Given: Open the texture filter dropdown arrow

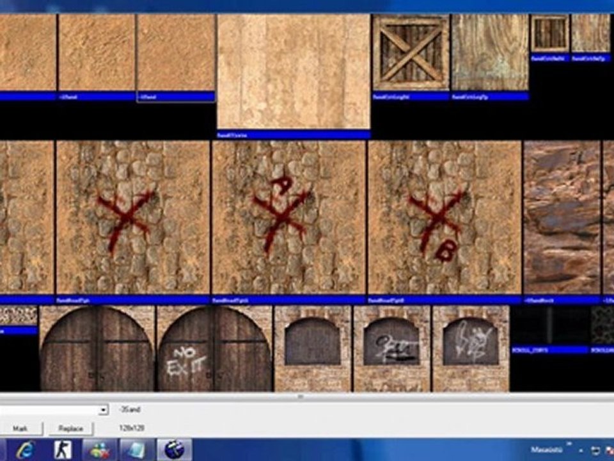Looking at the screenshot, I should coord(103,410).
